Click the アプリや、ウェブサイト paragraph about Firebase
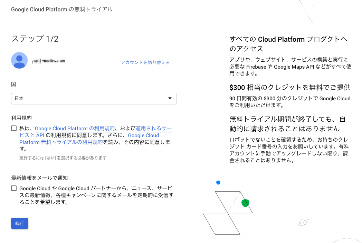 (290, 67)
